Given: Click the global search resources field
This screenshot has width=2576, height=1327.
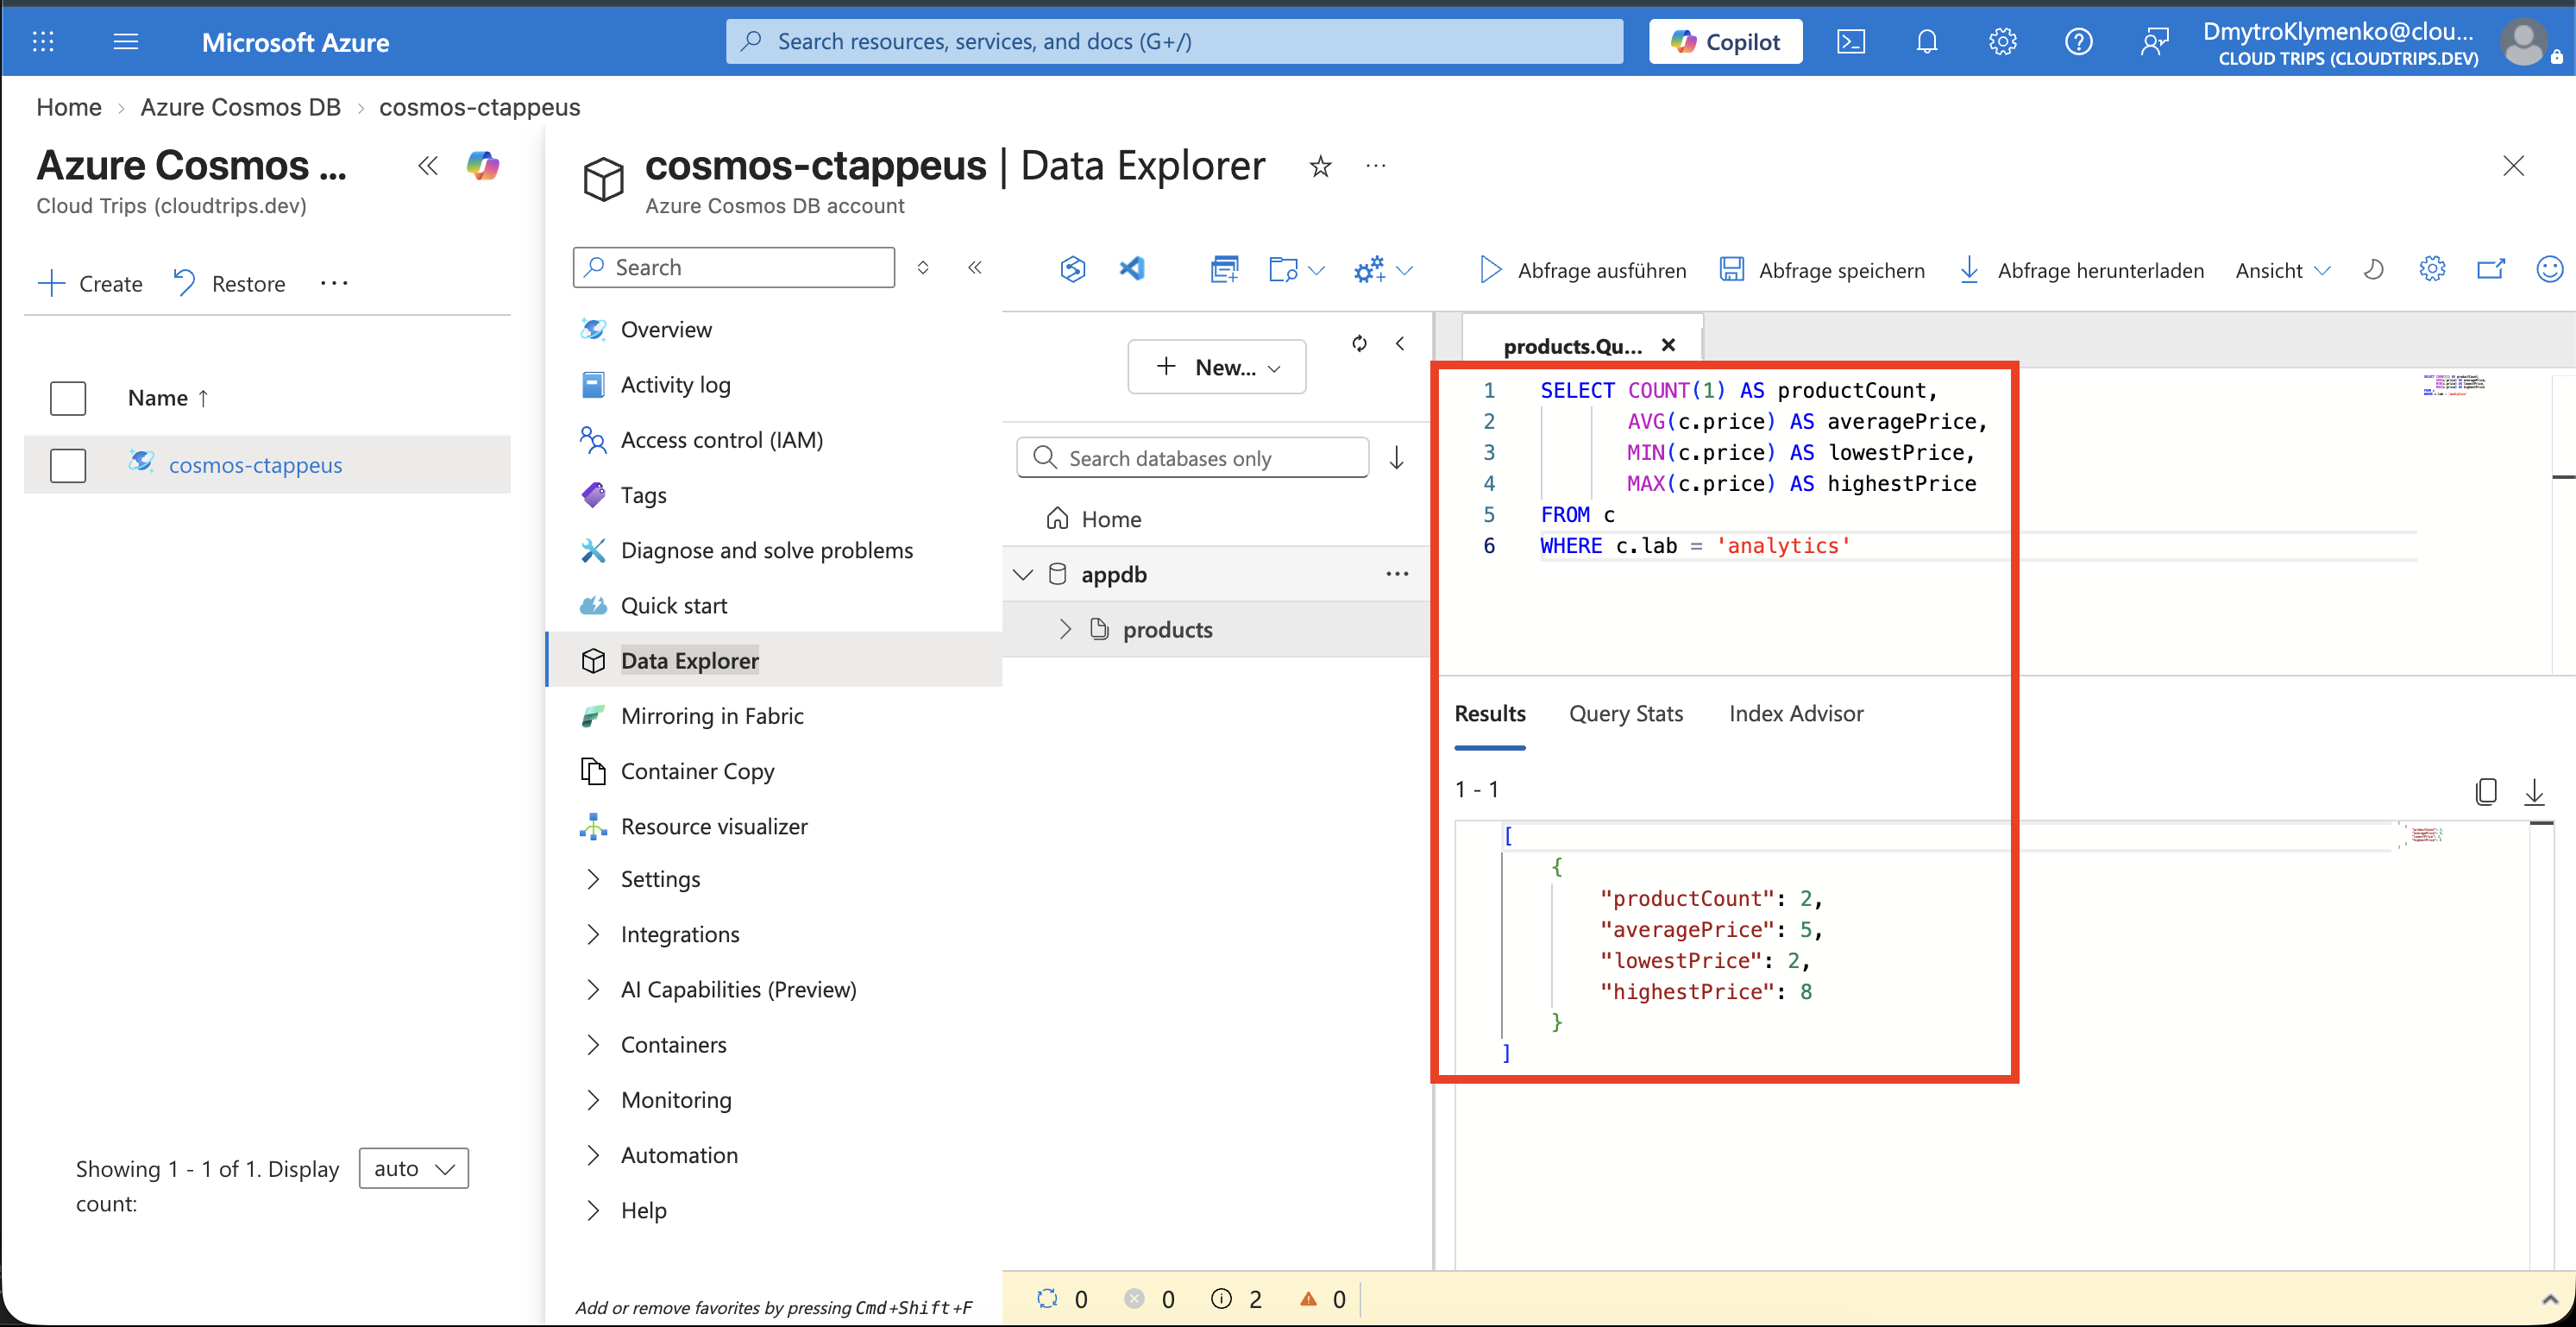Looking at the screenshot, I should tap(1175, 41).
